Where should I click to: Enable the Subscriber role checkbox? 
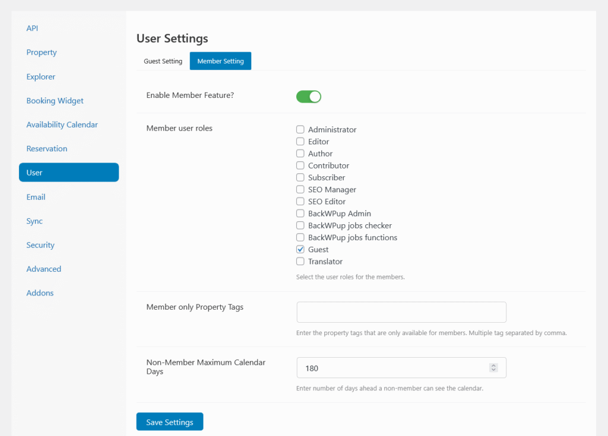[300, 177]
